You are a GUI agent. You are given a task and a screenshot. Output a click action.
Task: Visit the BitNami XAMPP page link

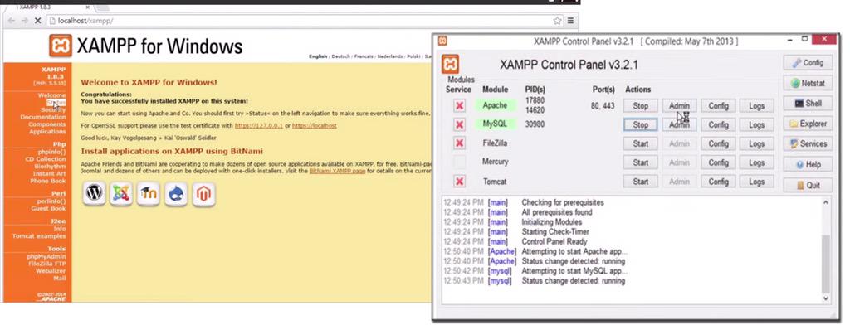pos(337,171)
